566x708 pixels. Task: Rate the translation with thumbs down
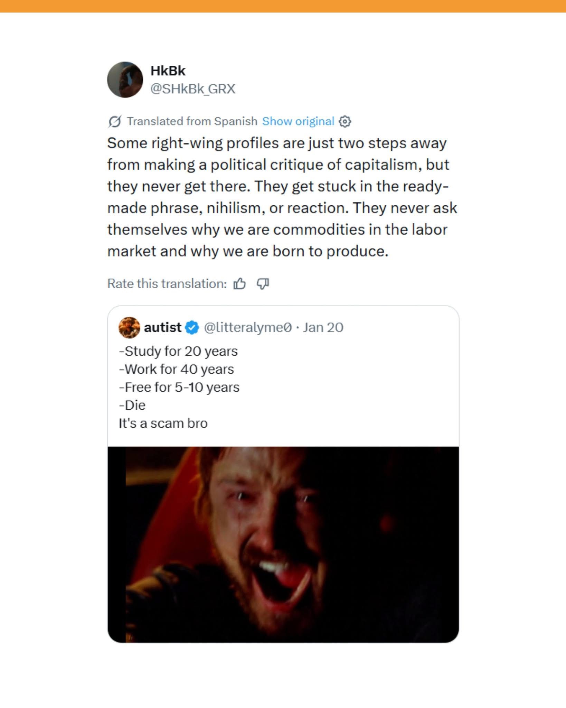pos(263,284)
